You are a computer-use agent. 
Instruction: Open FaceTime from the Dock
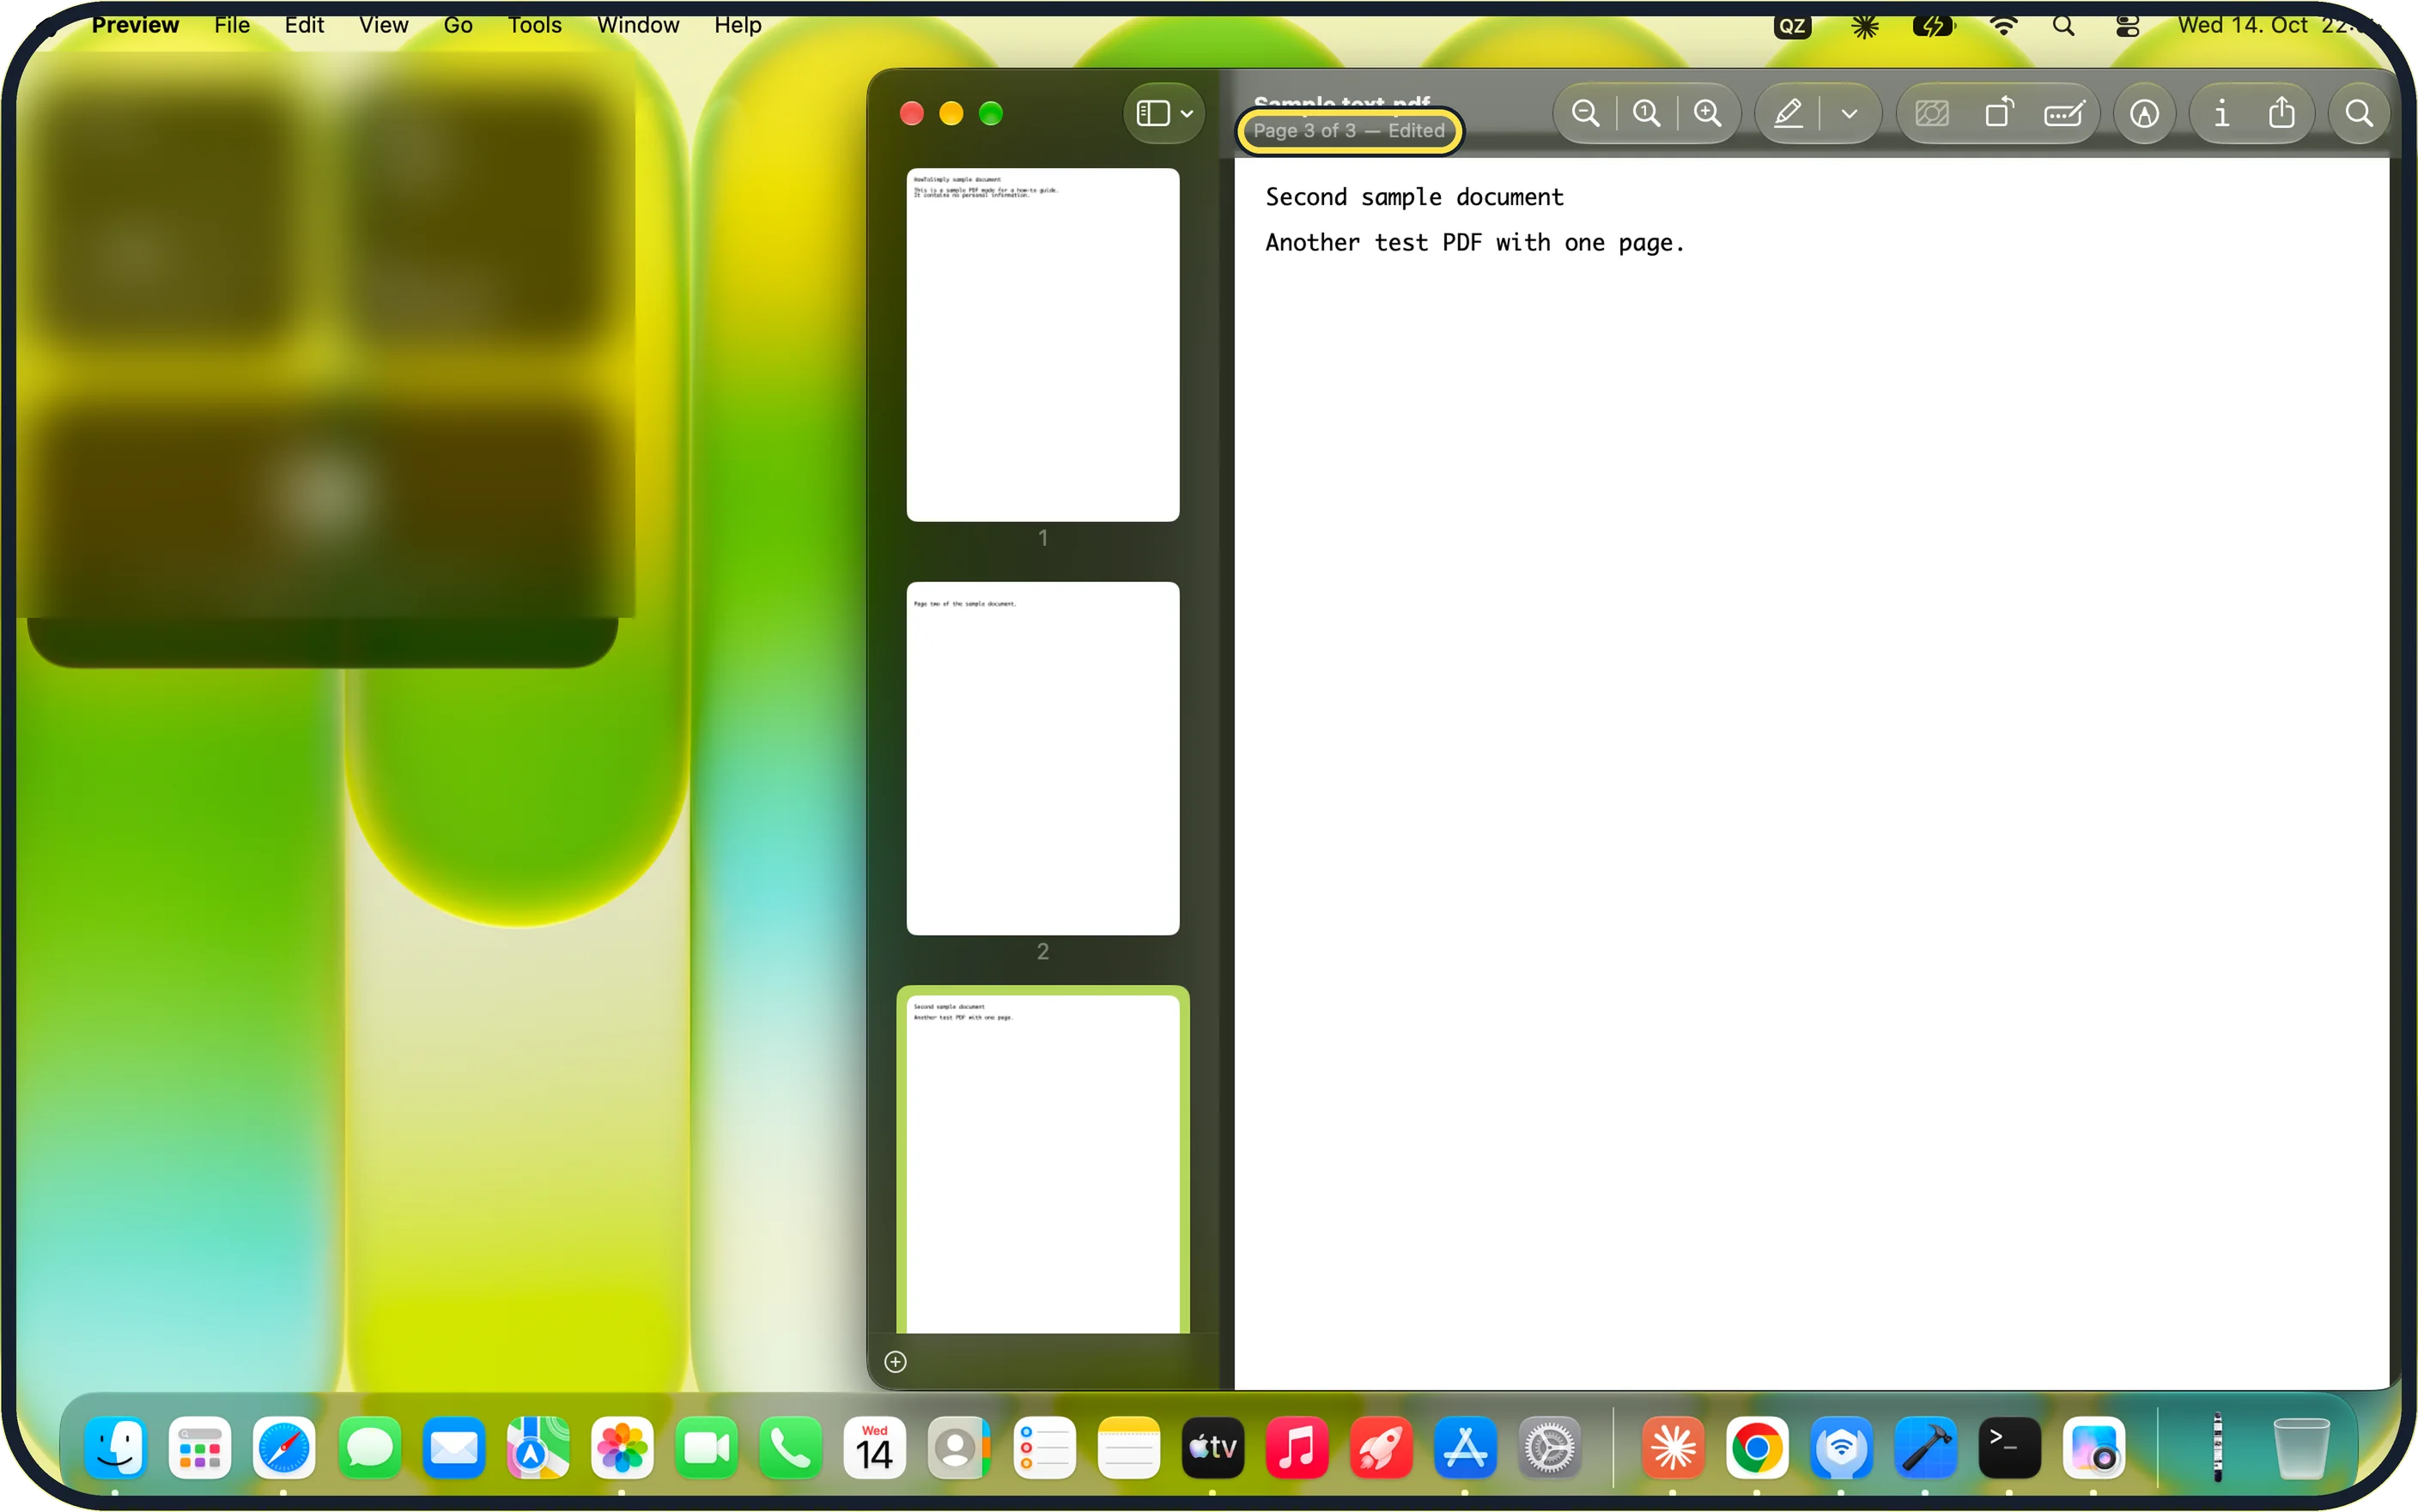[707, 1447]
